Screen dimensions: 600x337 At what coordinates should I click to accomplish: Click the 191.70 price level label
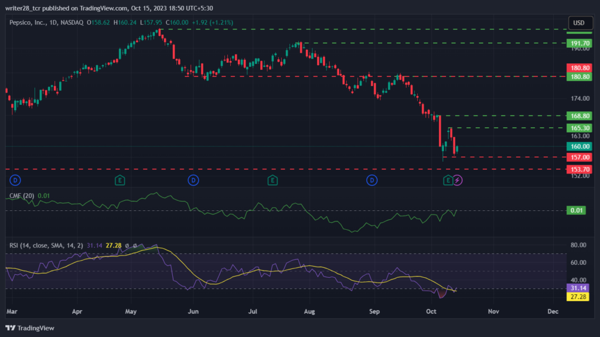pos(579,43)
